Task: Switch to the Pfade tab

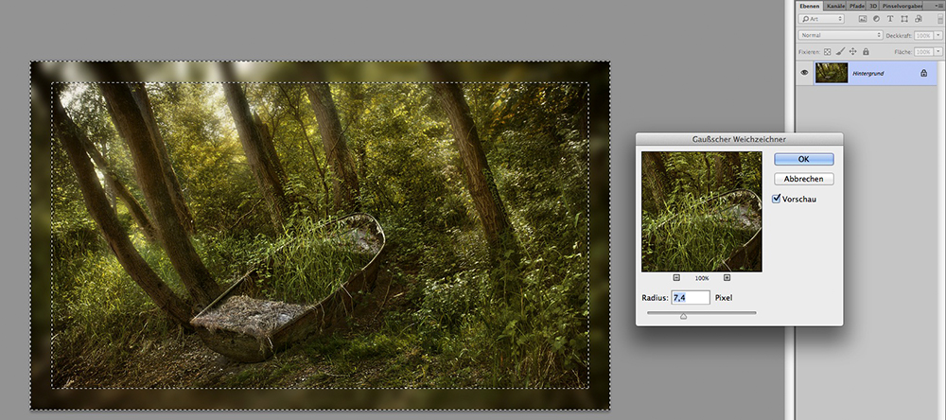Action: click(857, 6)
